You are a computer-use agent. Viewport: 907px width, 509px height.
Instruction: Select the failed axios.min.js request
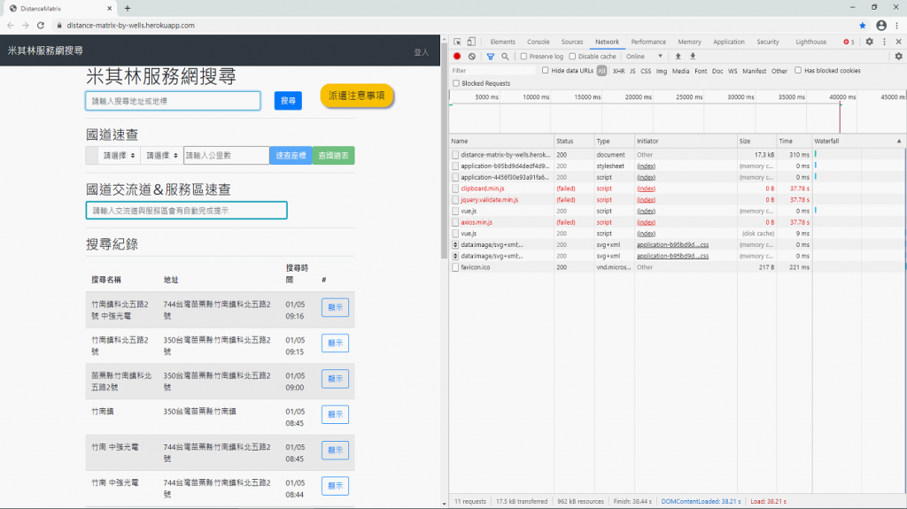[477, 222]
